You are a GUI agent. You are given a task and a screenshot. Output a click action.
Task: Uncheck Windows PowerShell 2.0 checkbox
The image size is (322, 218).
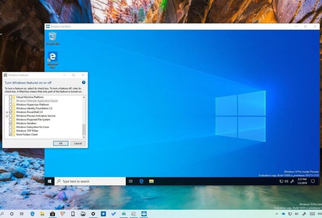click(x=10, y=112)
